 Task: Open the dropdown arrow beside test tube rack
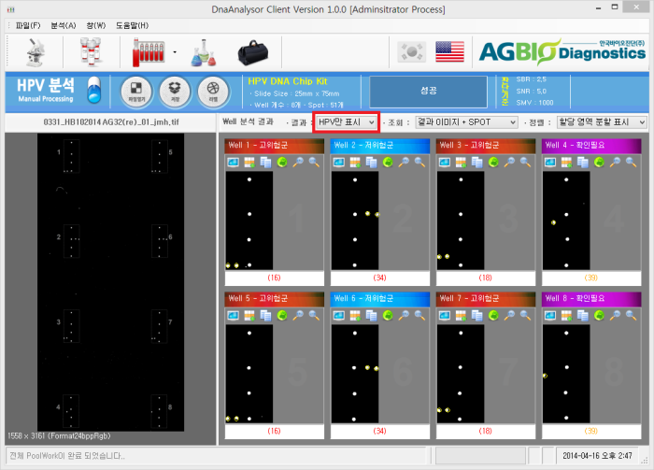[x=175, y=52]
